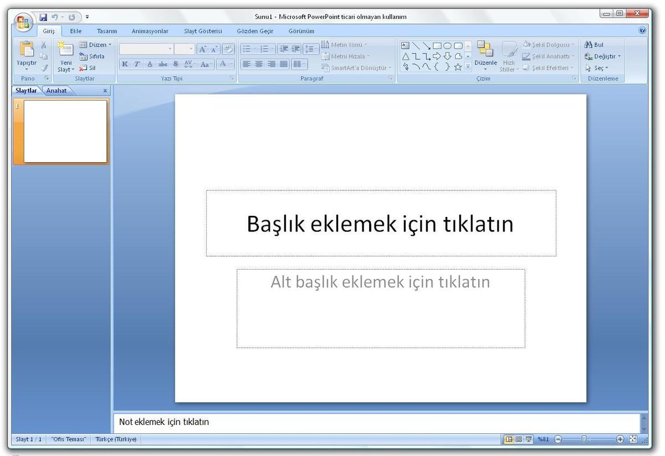Select the Kalın (bold) formatting icon
Image resolution: width=665 pixels, height=456 pixels.
pos(125,64)
